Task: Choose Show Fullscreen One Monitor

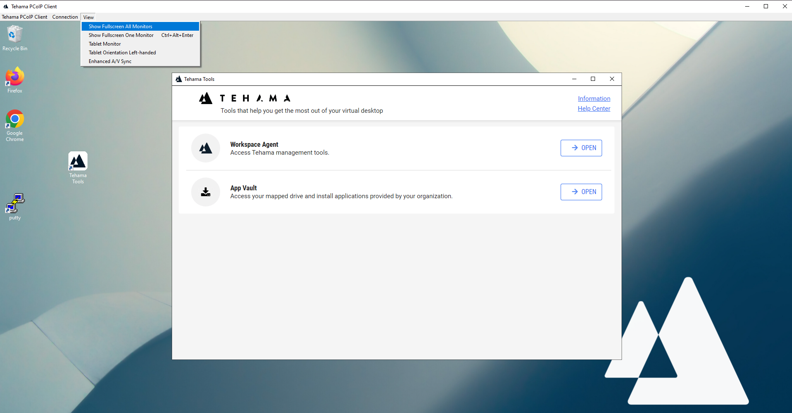Action: pos(140,35)
